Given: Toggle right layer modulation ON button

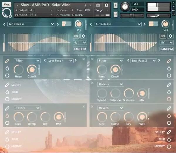Looking at the screenshot, I should (x=163, y=36).
